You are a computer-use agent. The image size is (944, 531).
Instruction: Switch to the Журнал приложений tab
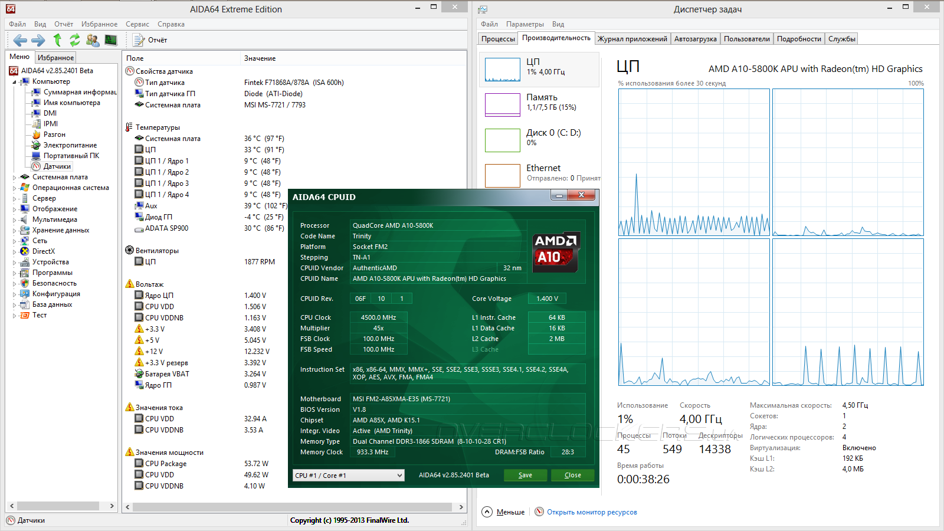(x=632, y=39)
